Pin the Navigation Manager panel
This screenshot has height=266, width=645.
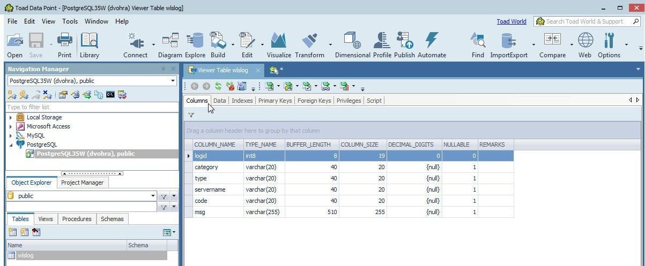[x=164, y=69]
